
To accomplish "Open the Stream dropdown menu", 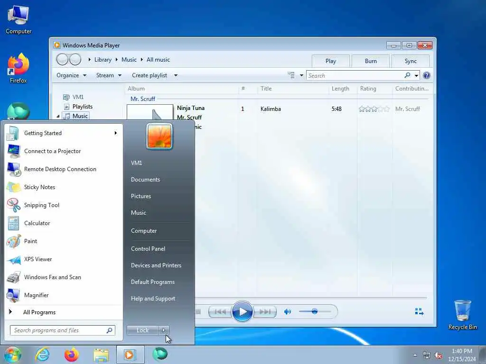I will point(109,75).
